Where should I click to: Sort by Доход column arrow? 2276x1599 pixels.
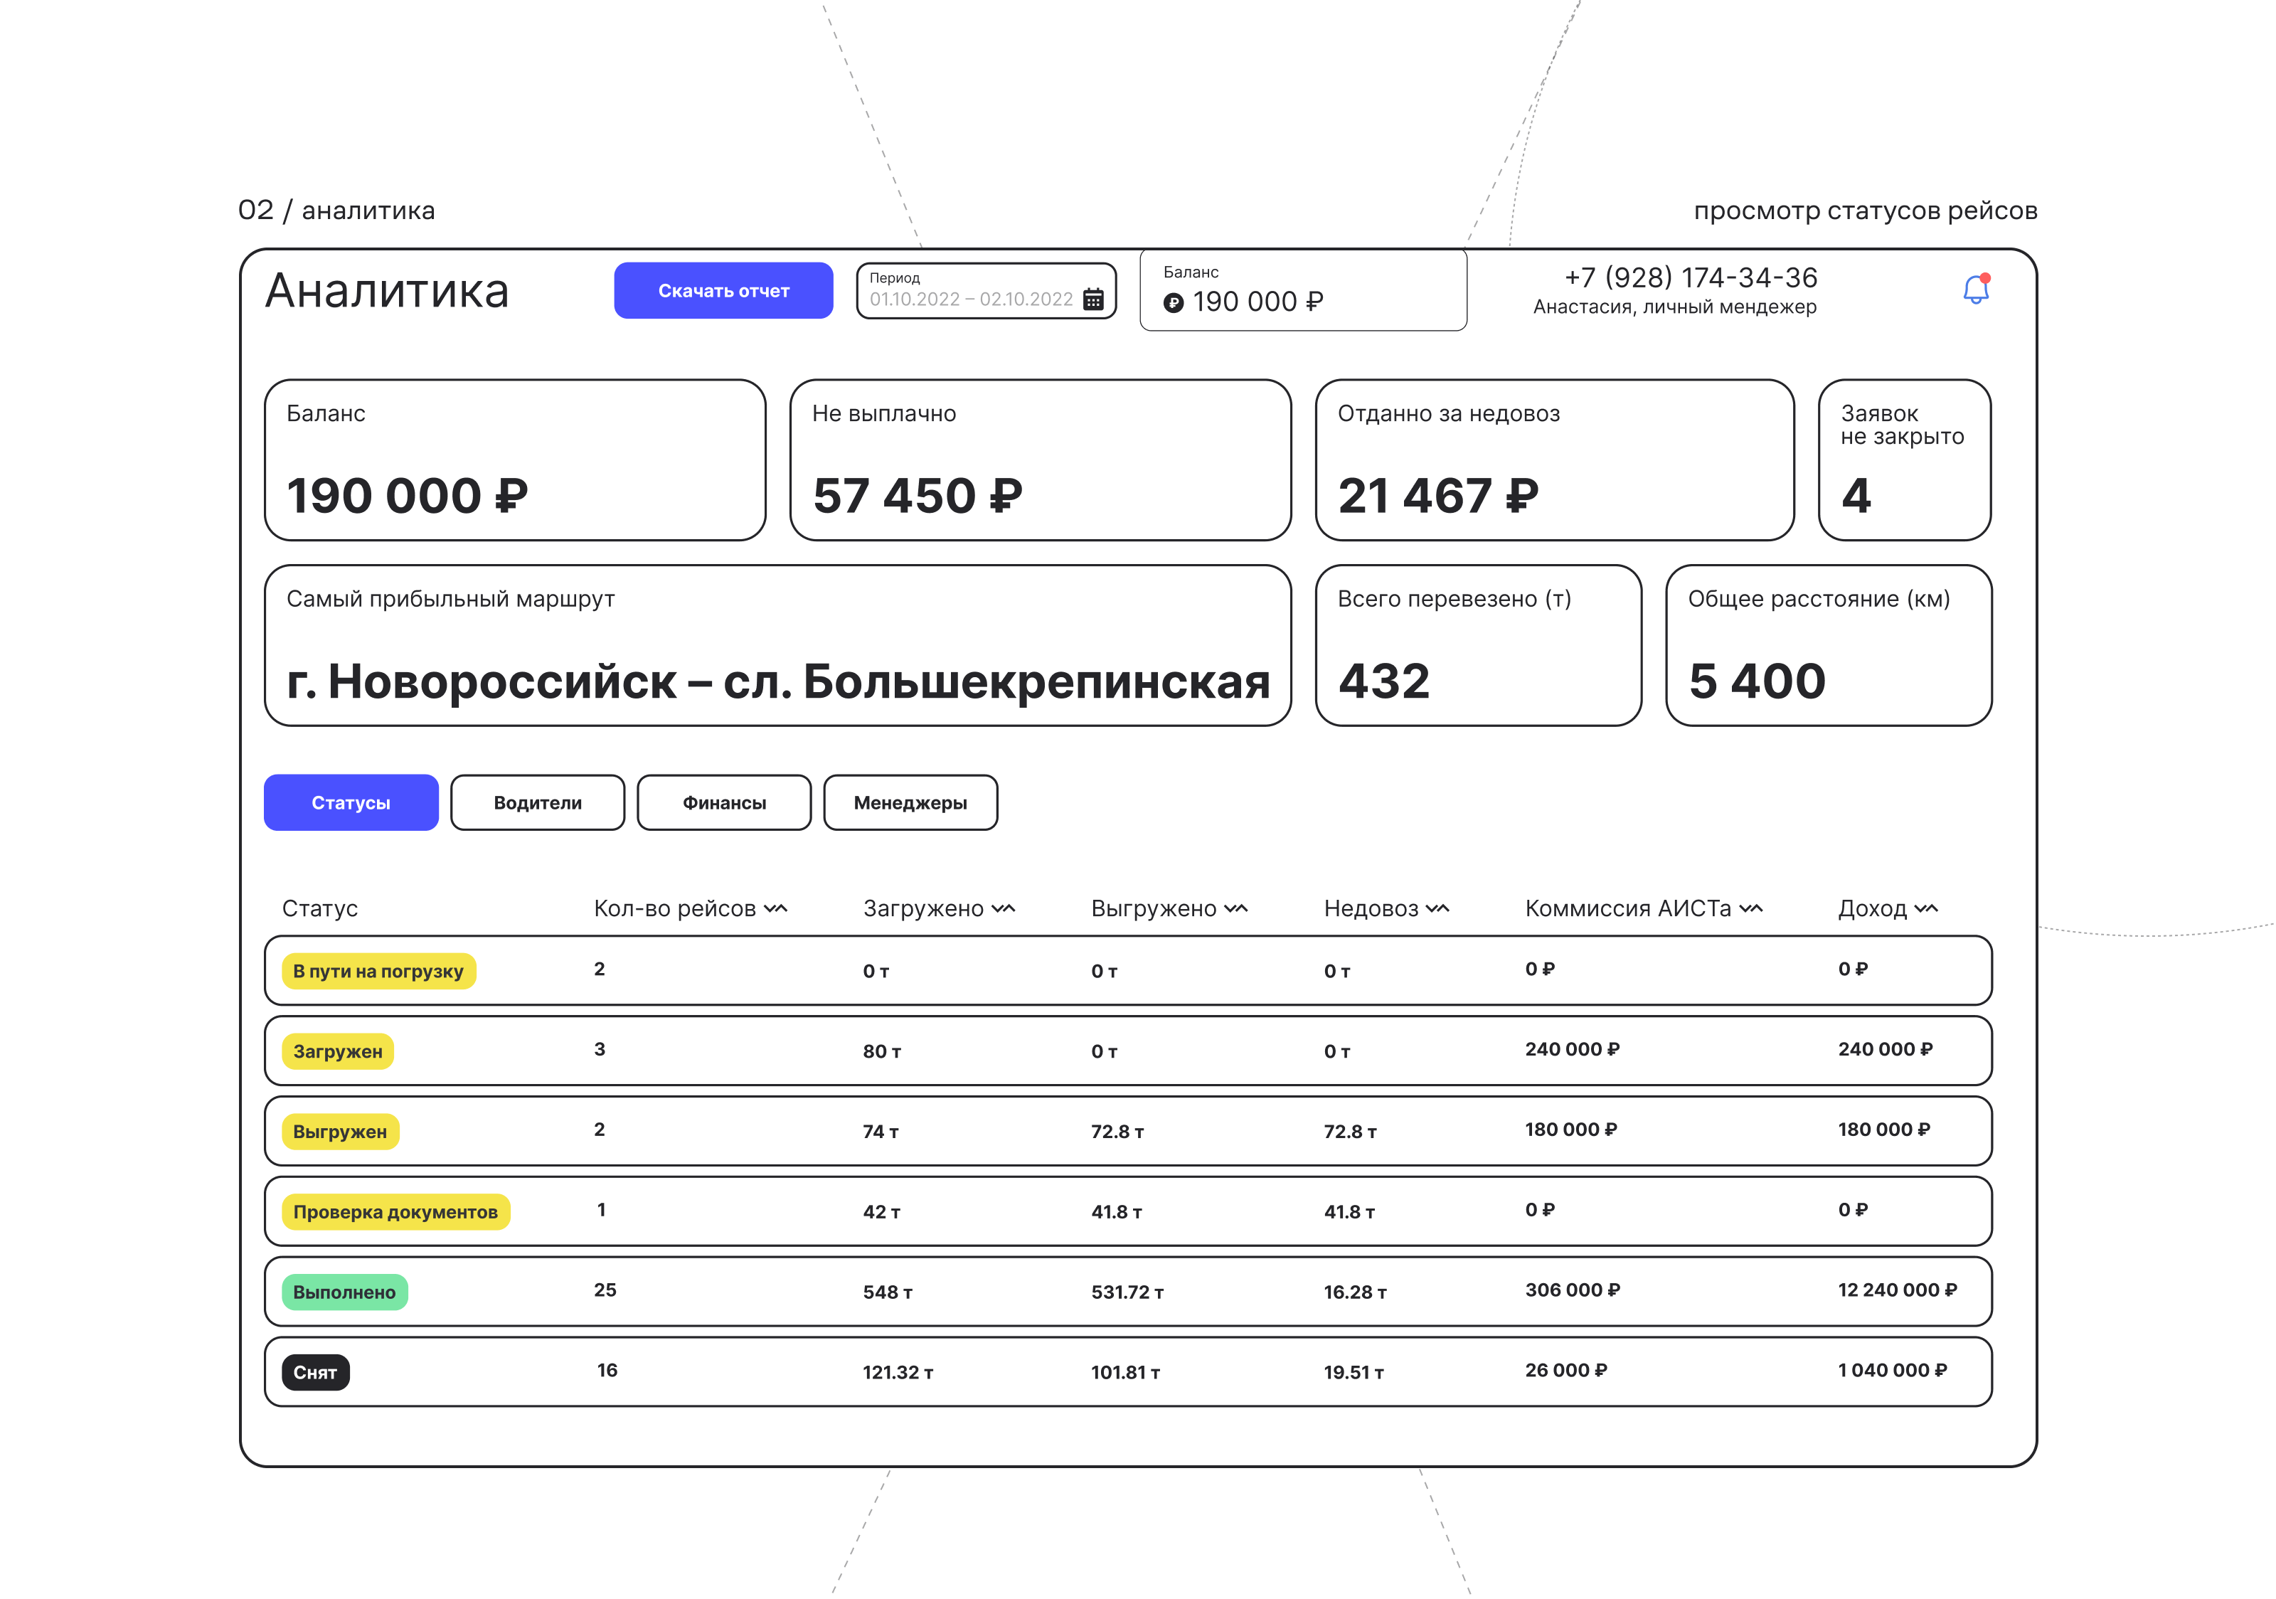point(1926,908)
